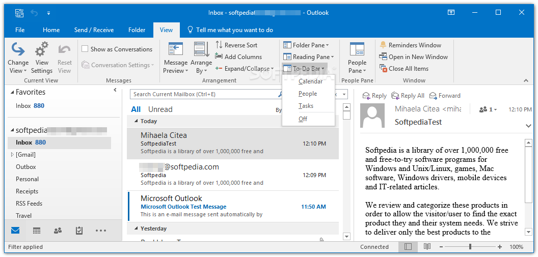538x257 pixels.
Task: Expand the [Gmail] folder
Action: (x=12, y=155)
